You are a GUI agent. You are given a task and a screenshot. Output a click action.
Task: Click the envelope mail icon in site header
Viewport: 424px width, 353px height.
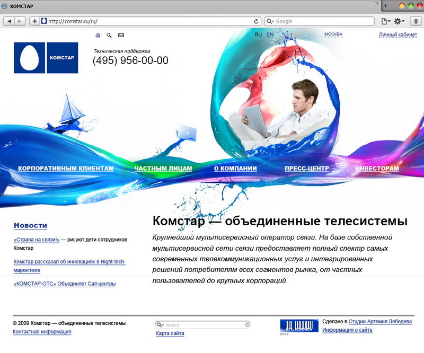pos(121,36)
